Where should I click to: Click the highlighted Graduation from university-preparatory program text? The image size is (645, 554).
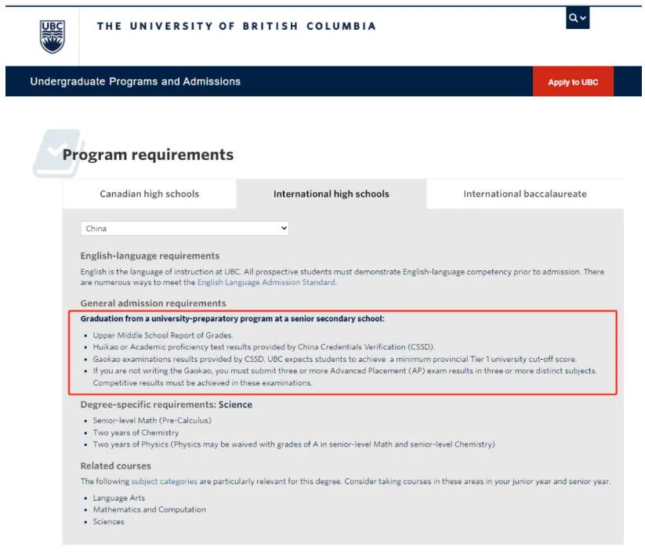233,319
